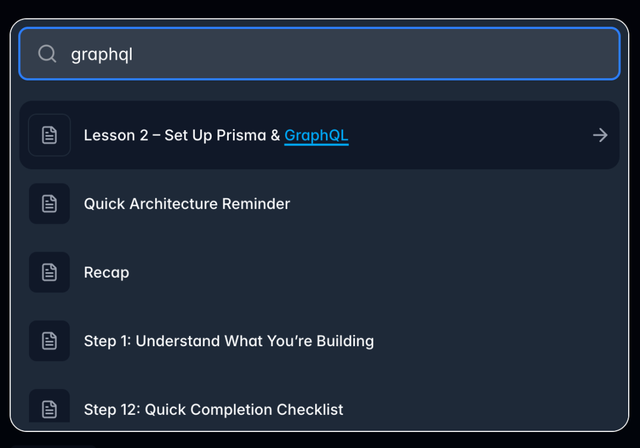This screenshot has width=640, height=448.
Task: Click the document icon for Step 12 checklist
Action: click(49, 410)
